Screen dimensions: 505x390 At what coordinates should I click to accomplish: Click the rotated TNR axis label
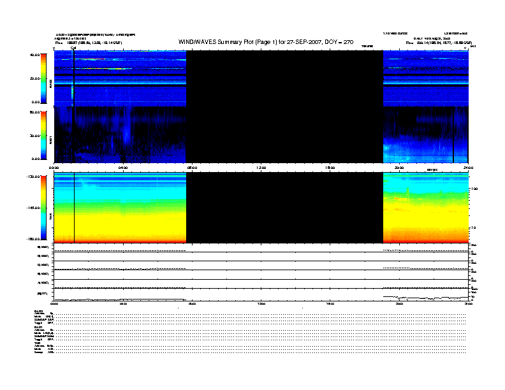click(50, 217)
